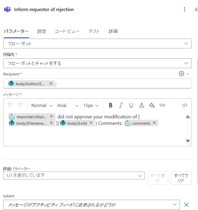Expand the chevron beside the Recipient gear
198x210 pixels.
188,74
